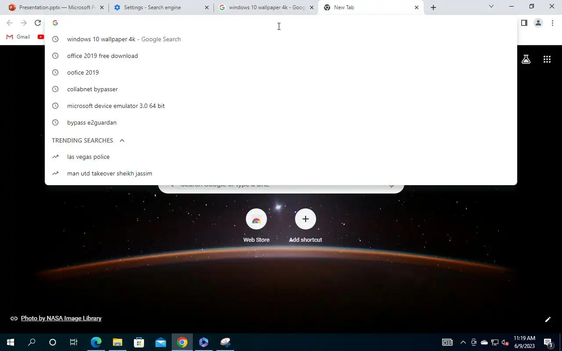Open the Chrome profile menu
Screen dimensions: 562x351
point(538,23)
